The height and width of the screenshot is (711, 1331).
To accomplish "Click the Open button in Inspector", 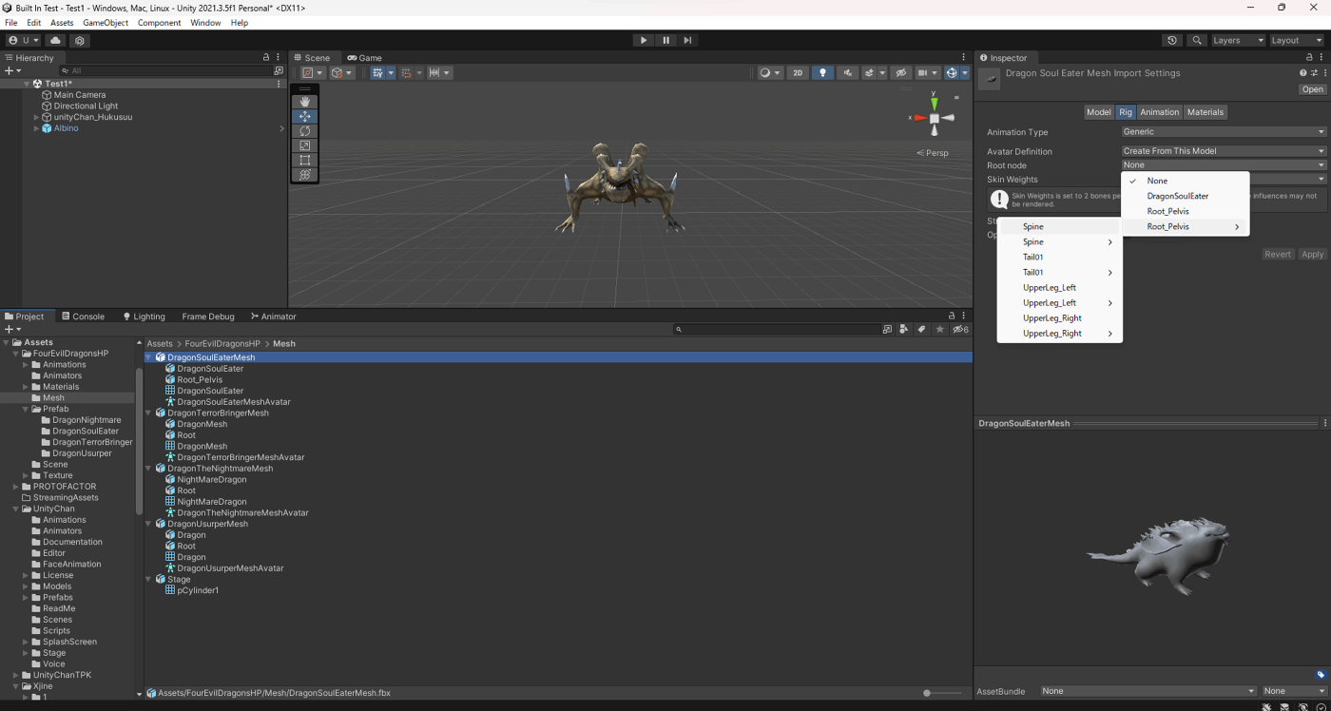I will click(x=1312, y=89).
